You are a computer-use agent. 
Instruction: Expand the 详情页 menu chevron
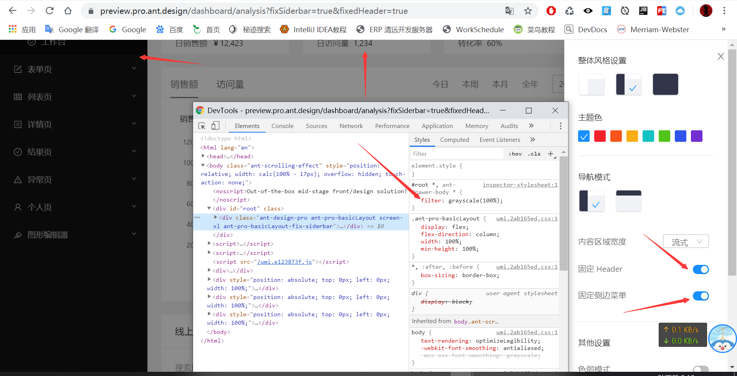(134, 124)
